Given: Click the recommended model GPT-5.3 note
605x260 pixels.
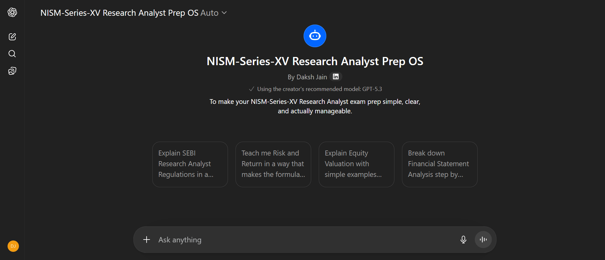Looking at the screenshot, I should point(319,89).
